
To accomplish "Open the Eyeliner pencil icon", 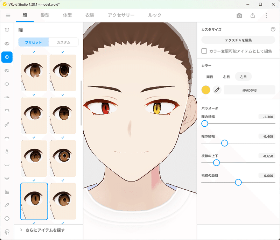I will tap(7, 124).
